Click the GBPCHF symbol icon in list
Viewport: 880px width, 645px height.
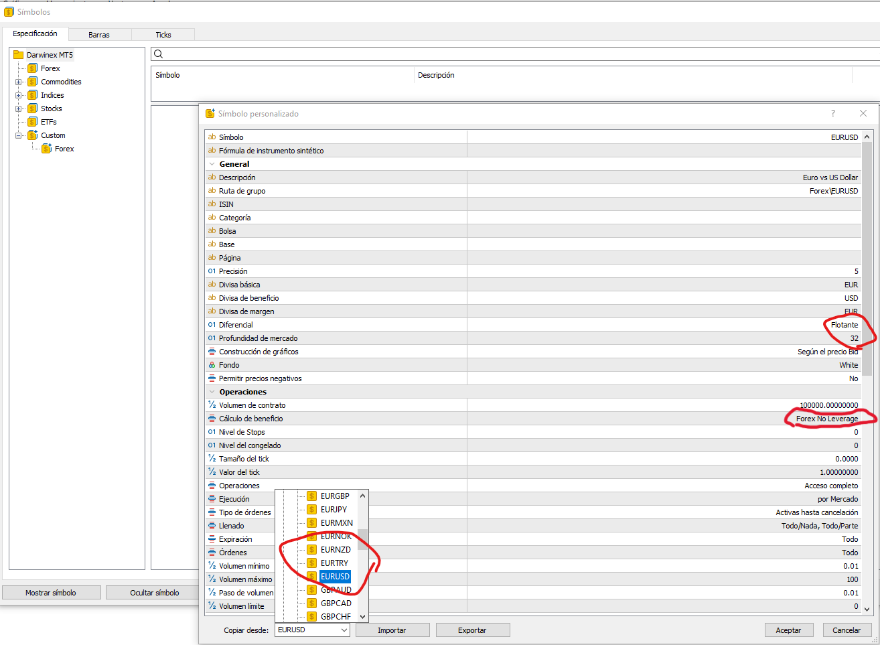click(311, 617)
